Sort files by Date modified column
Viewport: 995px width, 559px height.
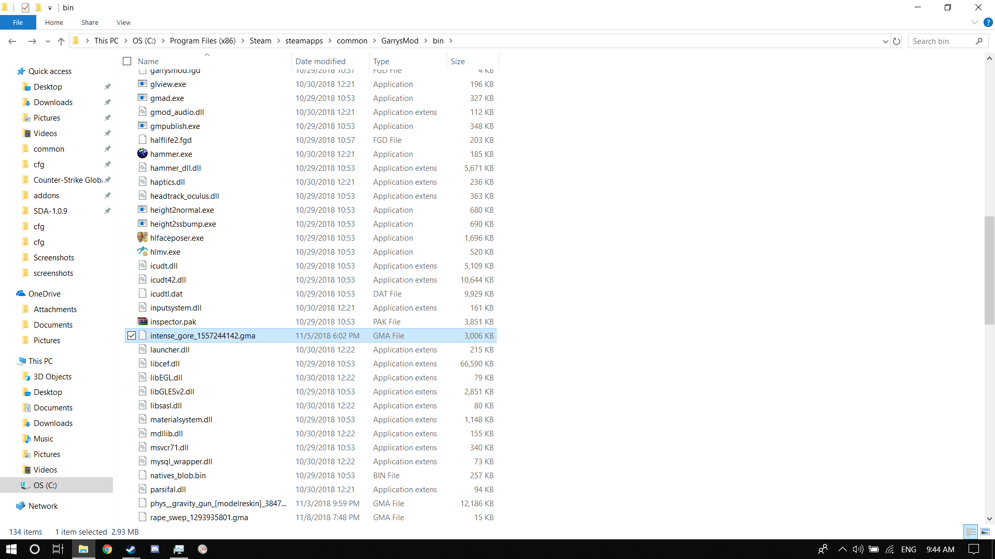320,61
